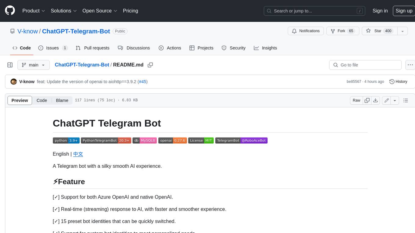
Task: Expand the file tree side panel
Action: [10, 65]
